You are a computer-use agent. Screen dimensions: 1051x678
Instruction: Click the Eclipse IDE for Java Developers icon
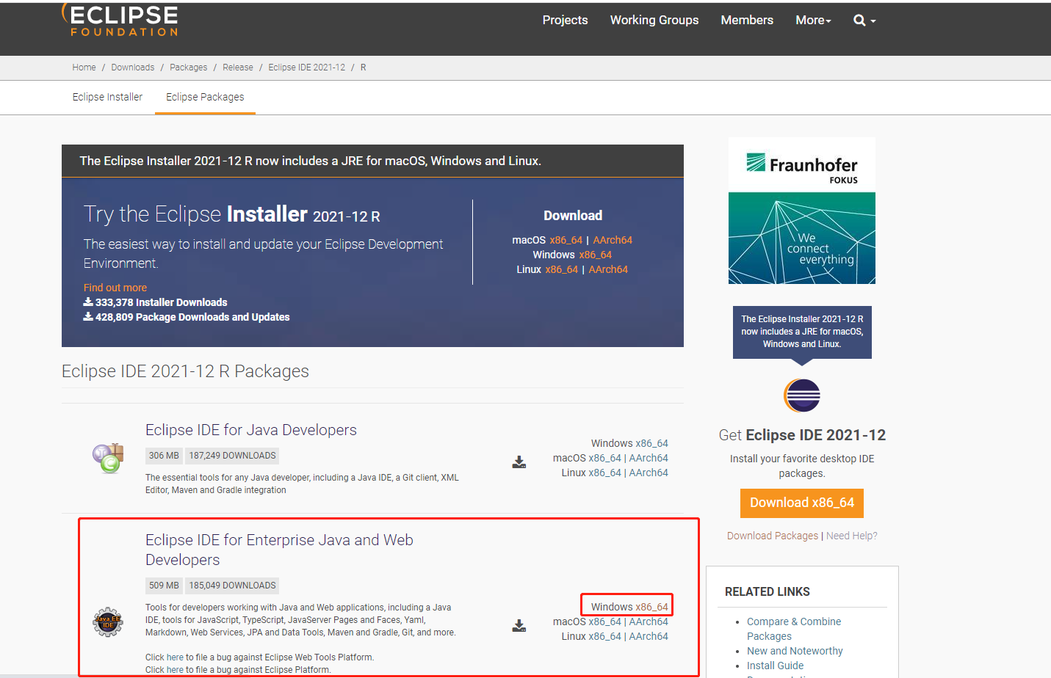(x=108, y=458)
